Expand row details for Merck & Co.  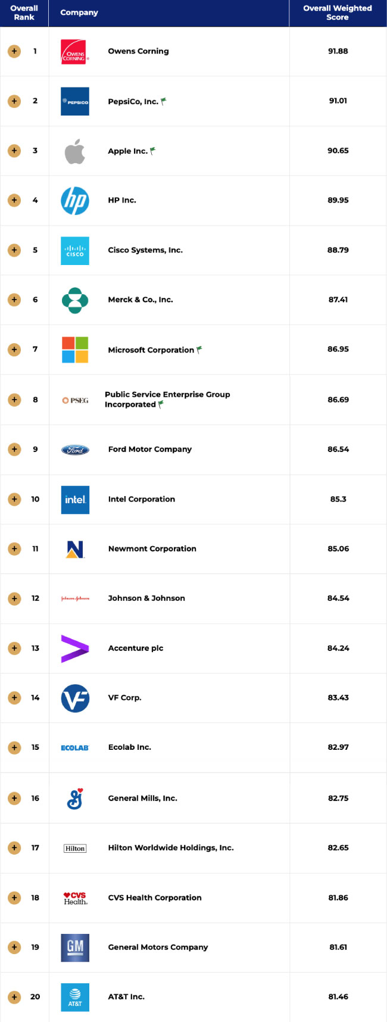[x=14, y=300]
